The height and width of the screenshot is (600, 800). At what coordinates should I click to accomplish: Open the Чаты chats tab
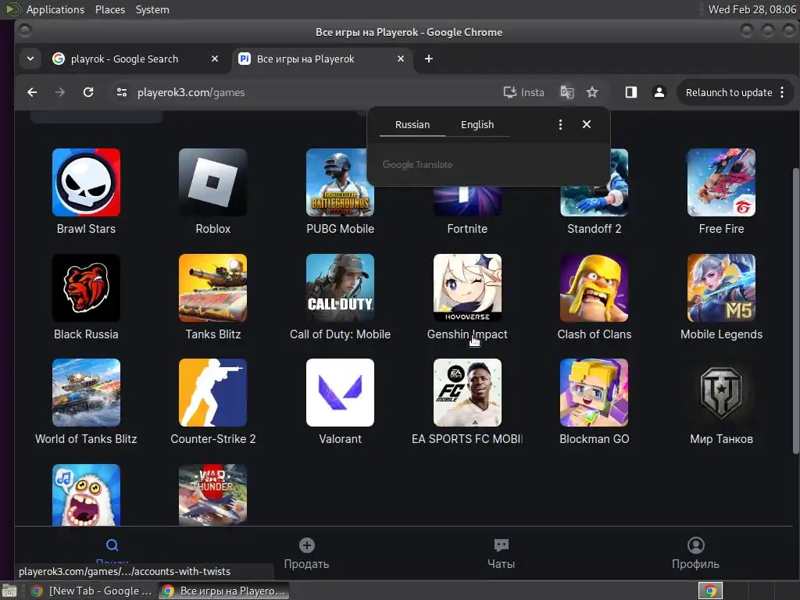(x=501, y=554)
